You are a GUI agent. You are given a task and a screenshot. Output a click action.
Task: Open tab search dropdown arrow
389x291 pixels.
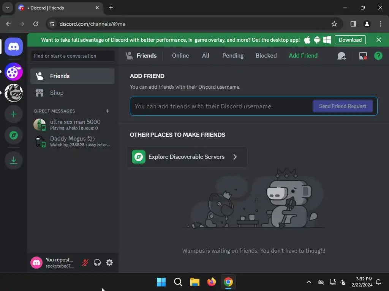[x=8, y=8]
